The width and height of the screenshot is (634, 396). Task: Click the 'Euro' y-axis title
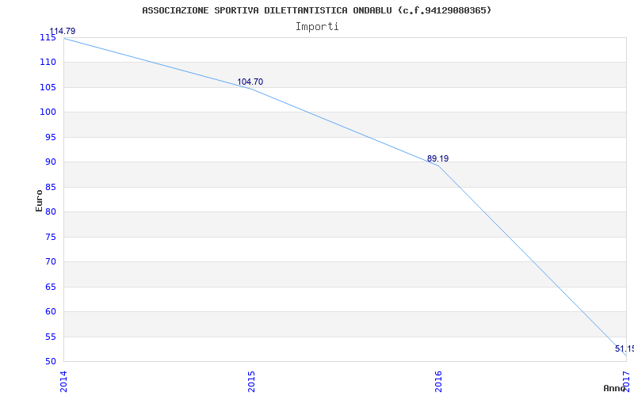pyautogui.click(x=39, y=200)
